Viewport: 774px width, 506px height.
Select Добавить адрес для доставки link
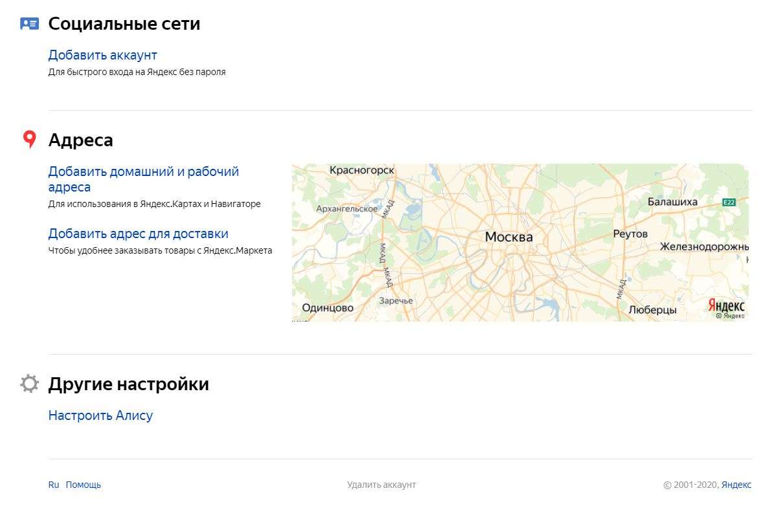click(138, 234)
